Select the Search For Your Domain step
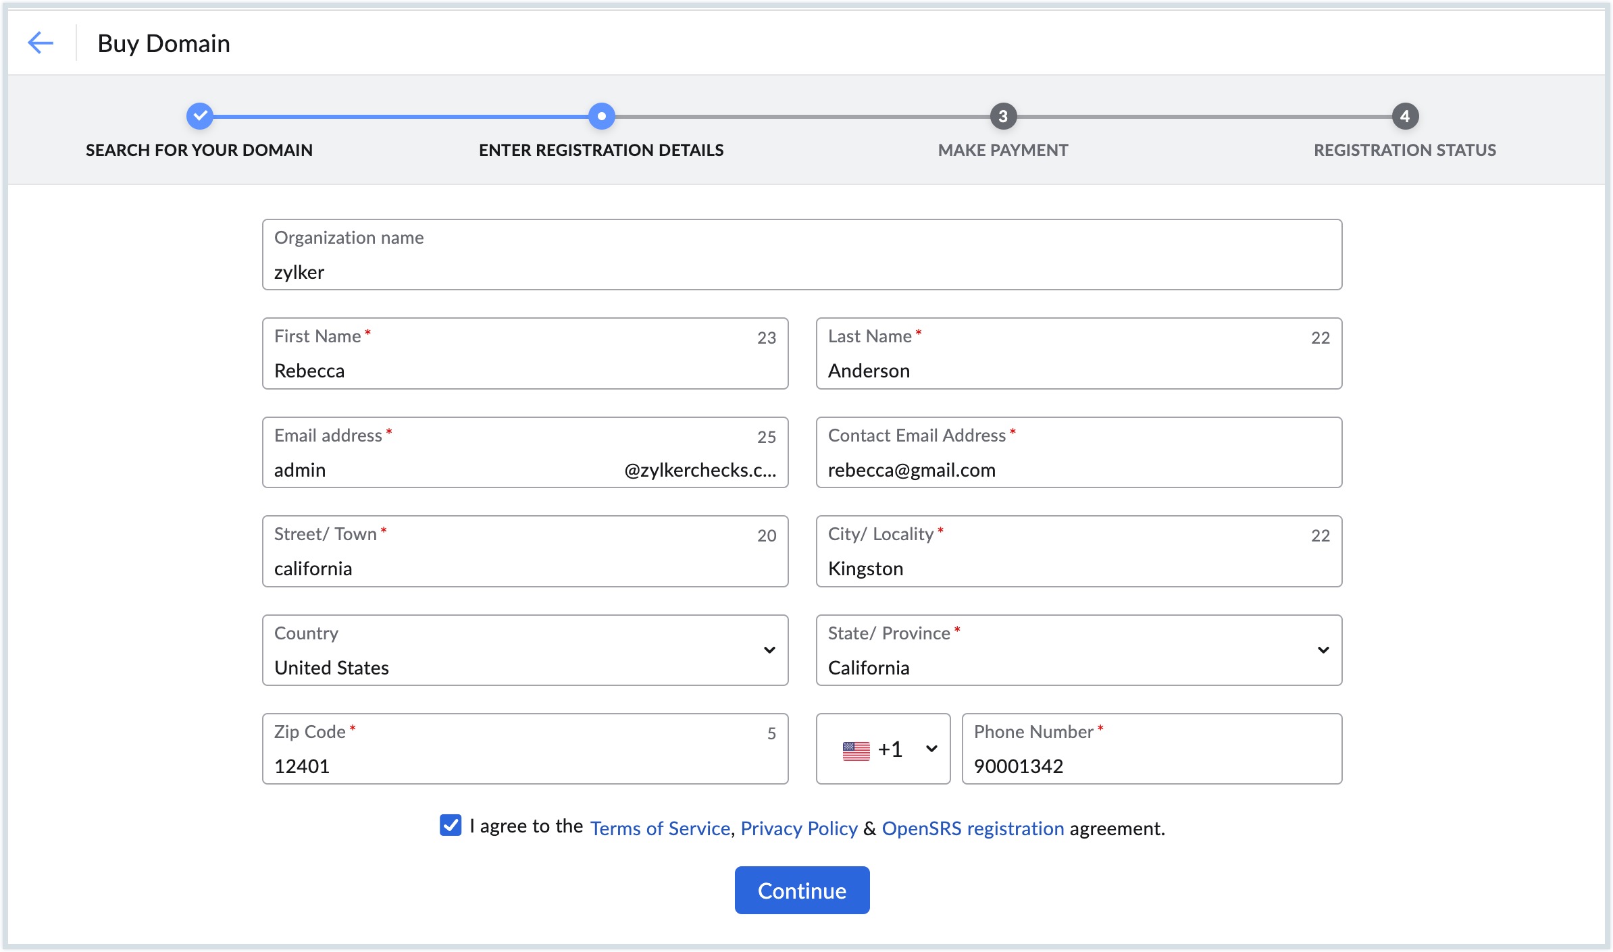This screenshot has height=952, width=1613. tap(199, 150)
